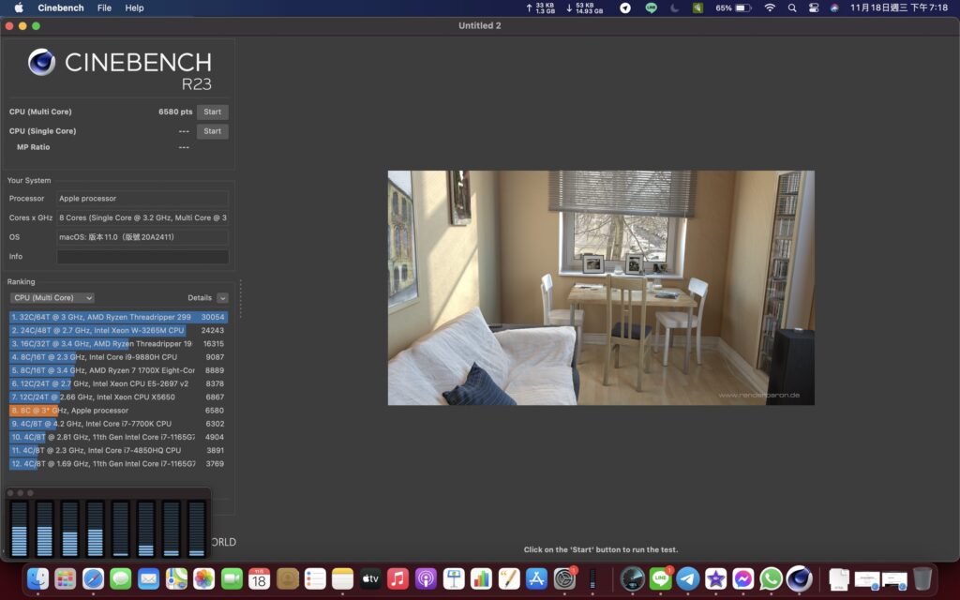The height and width of the screenshot is (600, 960).
Task: Open Photos from the Dock
Action: pos(203,578)
